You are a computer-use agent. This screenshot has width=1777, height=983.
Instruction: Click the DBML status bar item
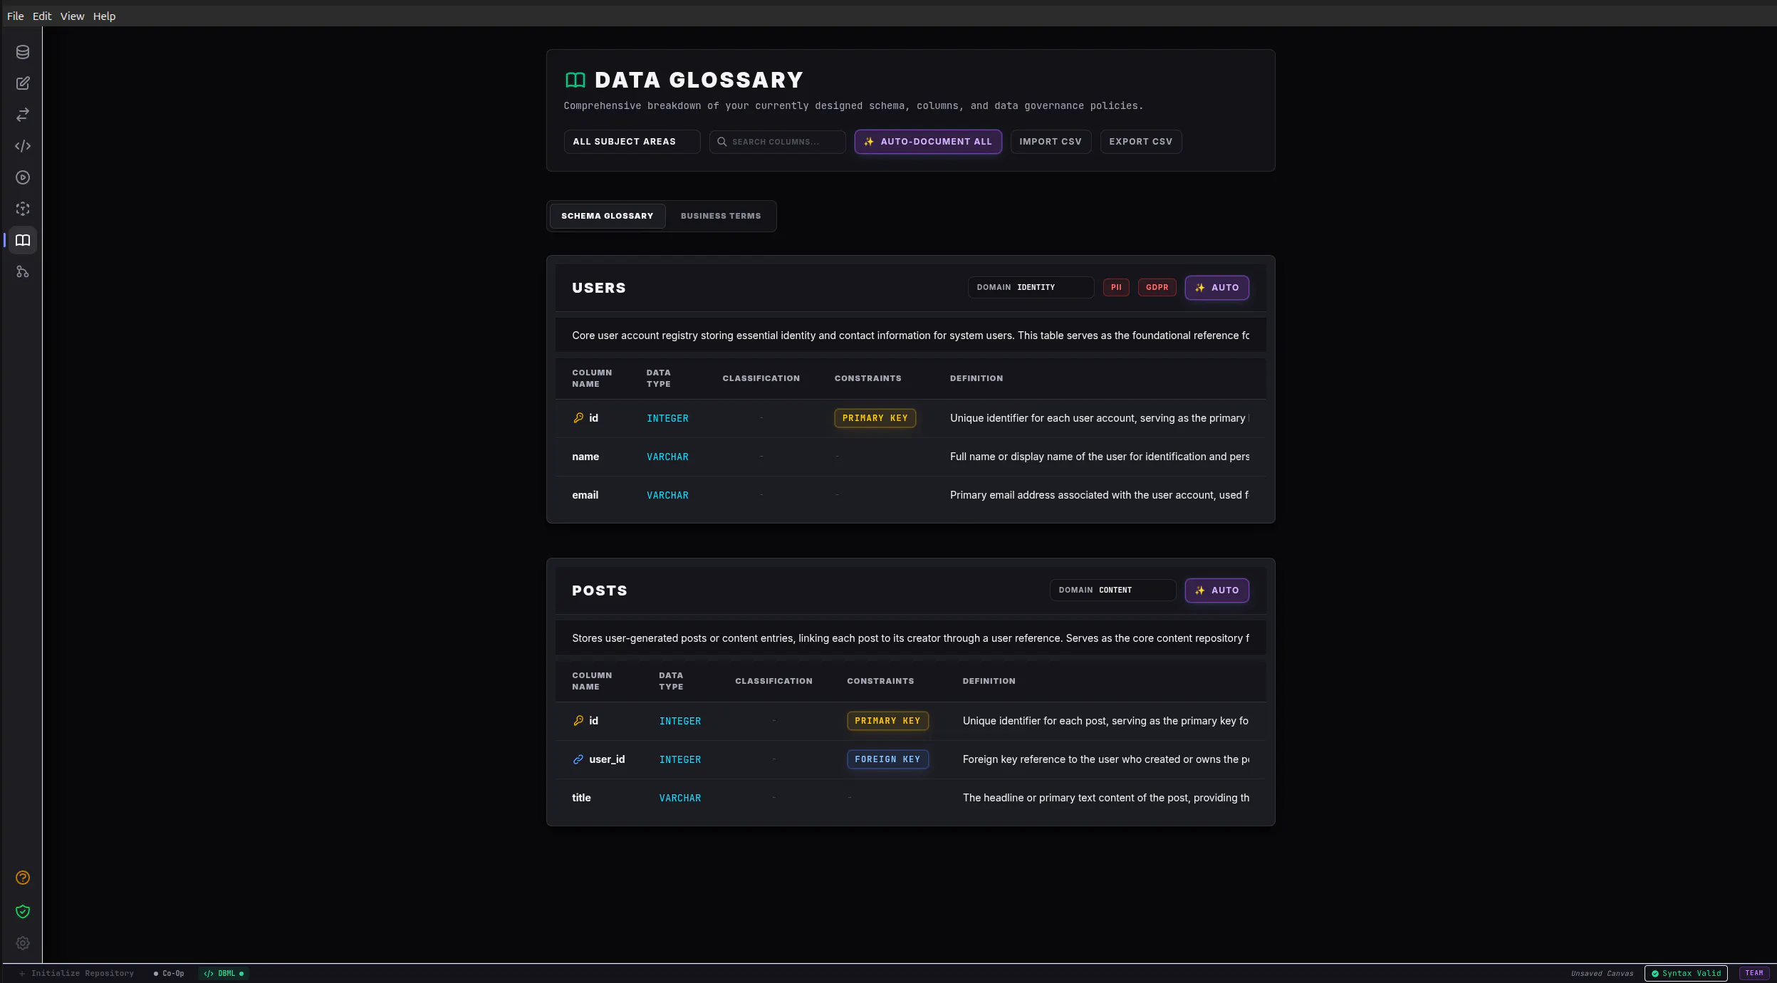click(224, 973)
